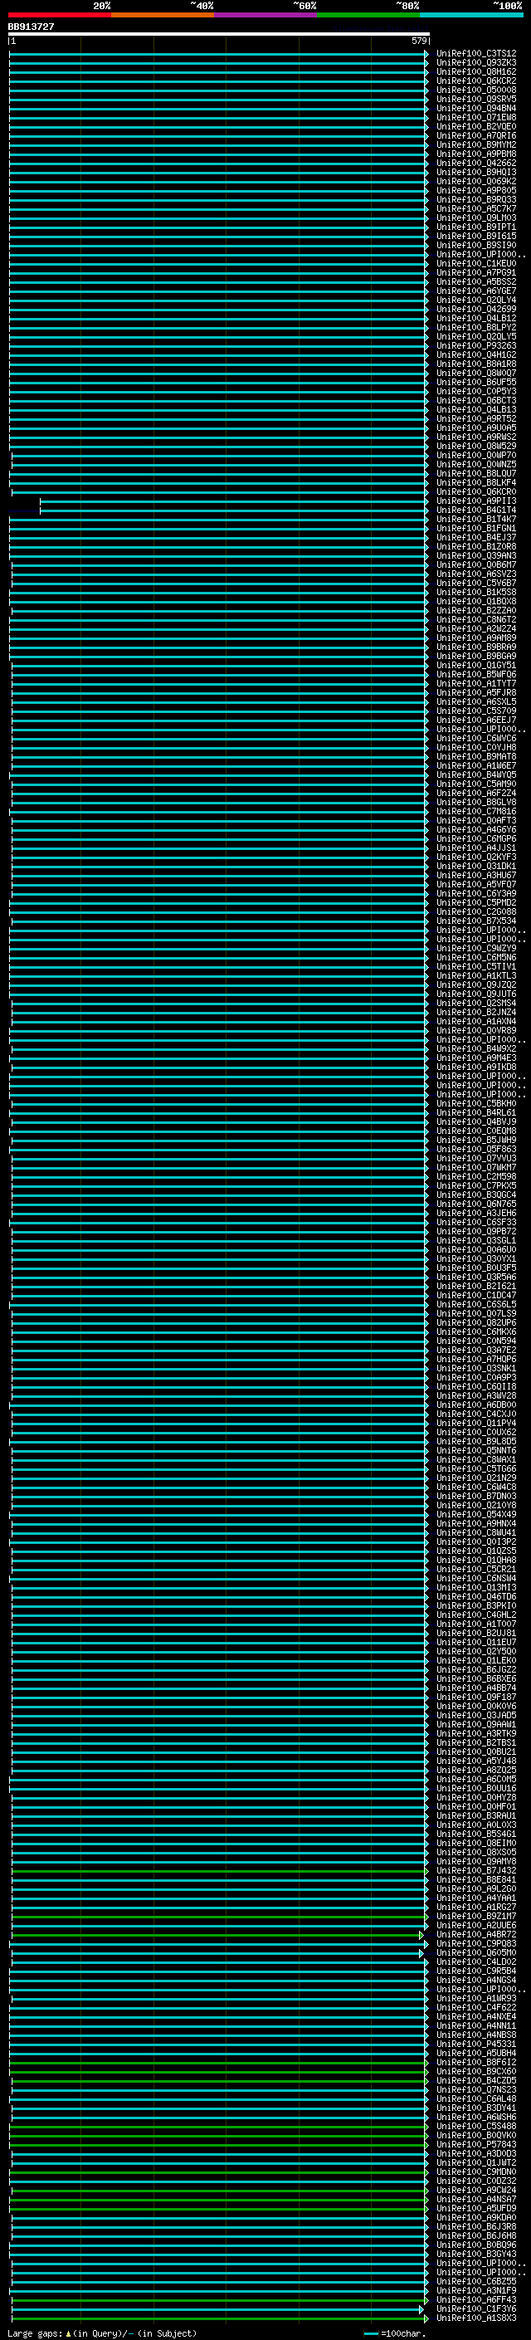Select the last hit label UniRef100_A1S8X3
Screen dimensions: 531x2340
point(475,2318)
